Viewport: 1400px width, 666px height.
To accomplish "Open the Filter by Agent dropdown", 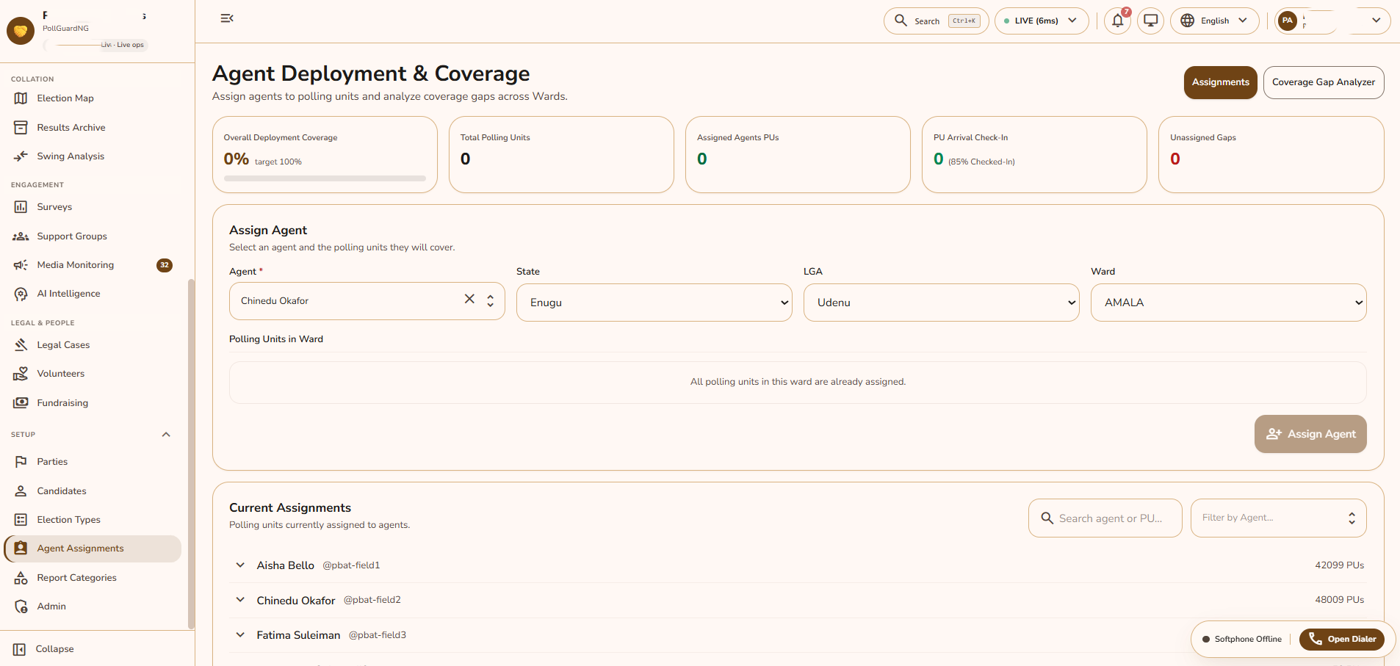I will 1278,518.
